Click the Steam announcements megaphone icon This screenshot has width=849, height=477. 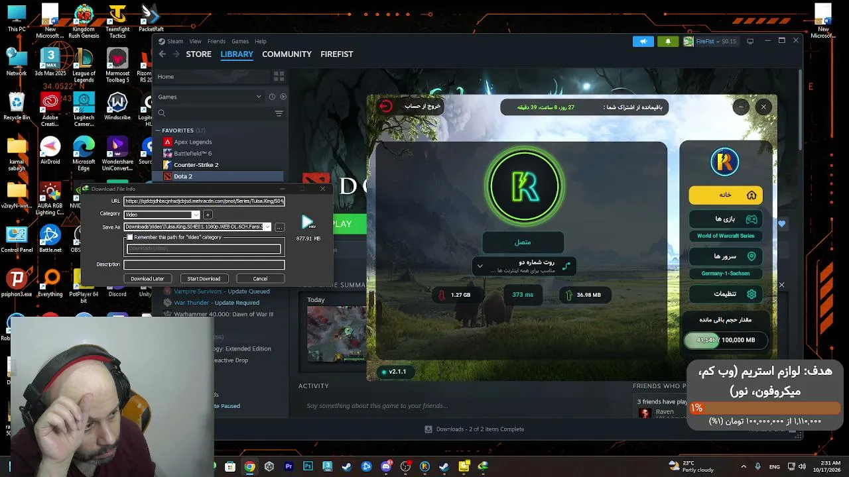(643, 41)
